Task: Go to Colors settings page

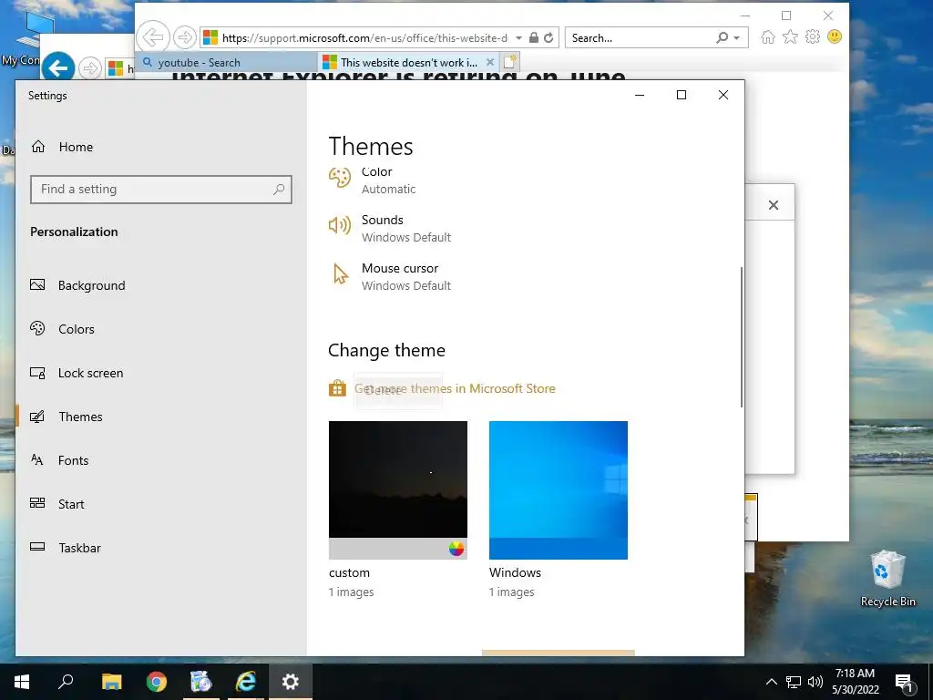Action: 63,329
